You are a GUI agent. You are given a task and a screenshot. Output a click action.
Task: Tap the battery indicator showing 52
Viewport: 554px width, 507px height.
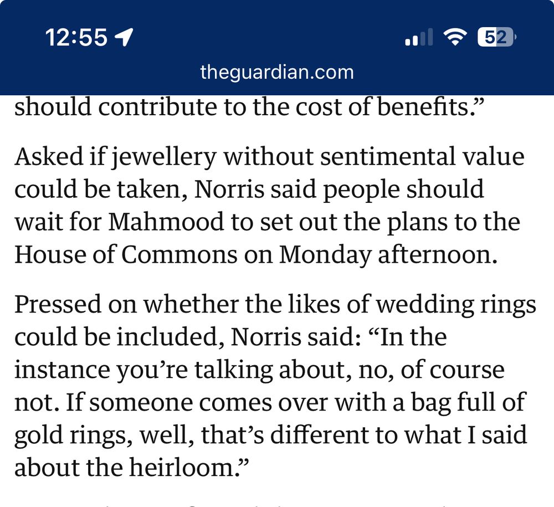(496, 37)
